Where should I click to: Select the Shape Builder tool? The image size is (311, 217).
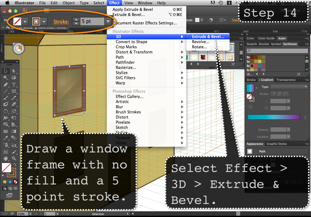tap(5, 125)
